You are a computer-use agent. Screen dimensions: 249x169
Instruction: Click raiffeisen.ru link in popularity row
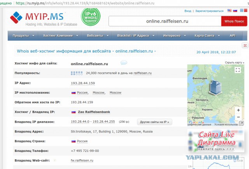142,73
